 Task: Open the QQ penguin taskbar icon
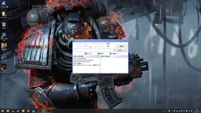13,111
